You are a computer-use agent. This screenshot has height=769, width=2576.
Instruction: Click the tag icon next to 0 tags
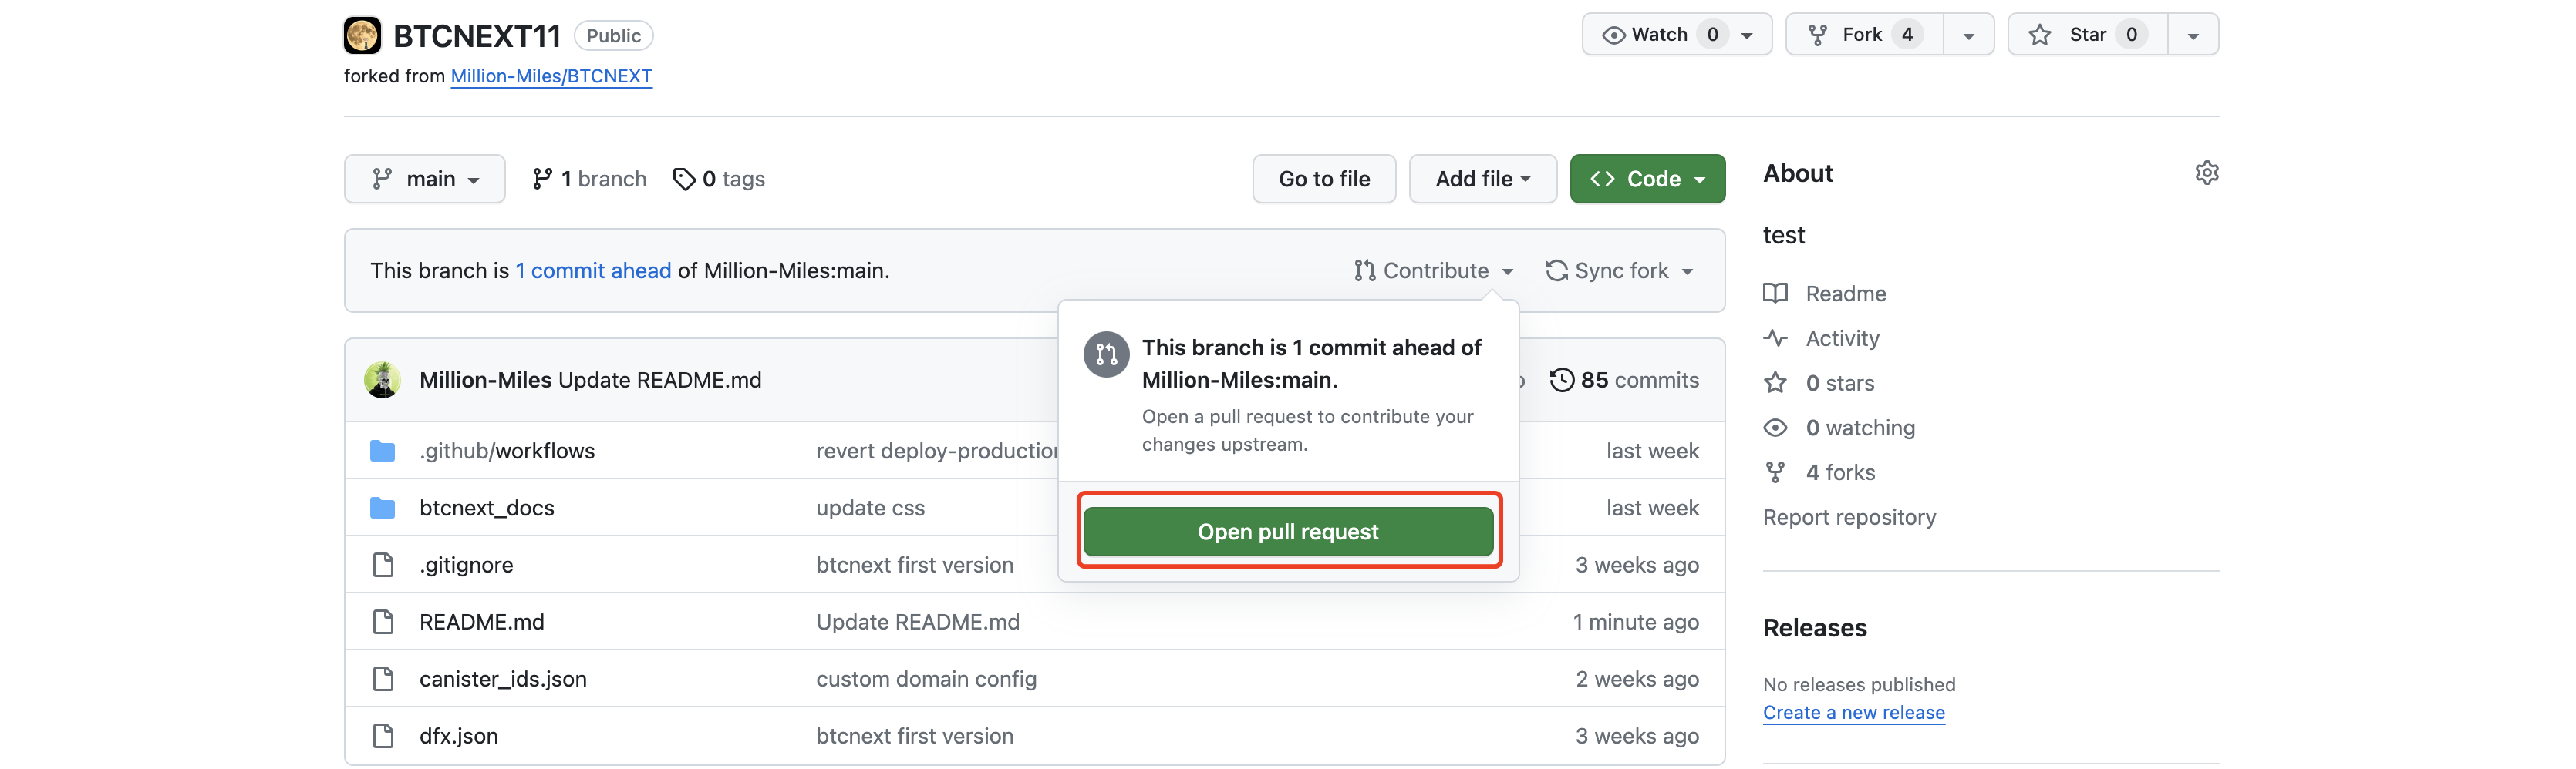[x=684, y=179]
